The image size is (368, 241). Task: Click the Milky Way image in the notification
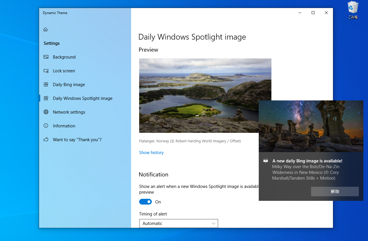(311, 126)
